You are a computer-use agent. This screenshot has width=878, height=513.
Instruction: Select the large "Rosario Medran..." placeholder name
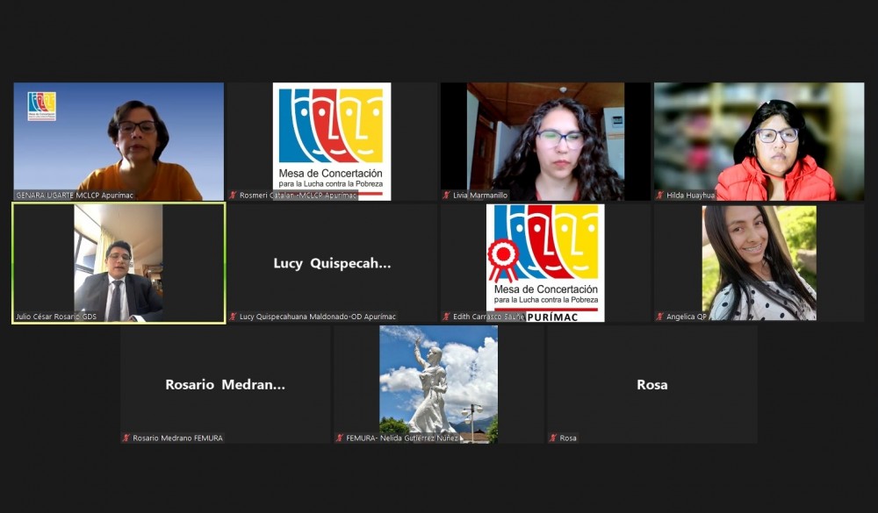point(225,384)
